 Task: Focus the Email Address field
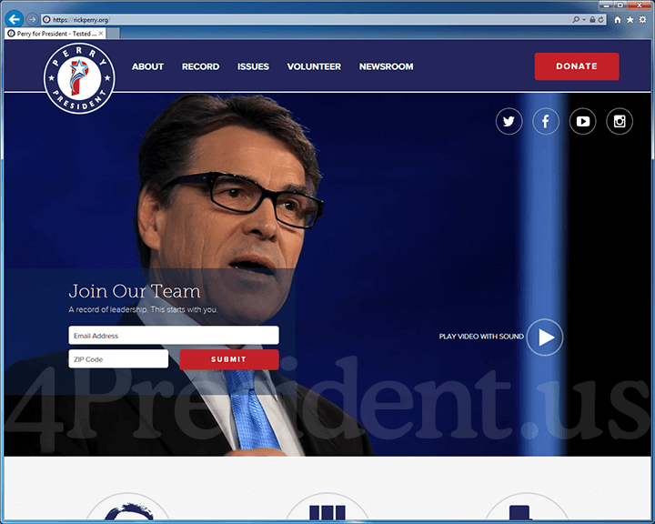click(x=174, y=336)
